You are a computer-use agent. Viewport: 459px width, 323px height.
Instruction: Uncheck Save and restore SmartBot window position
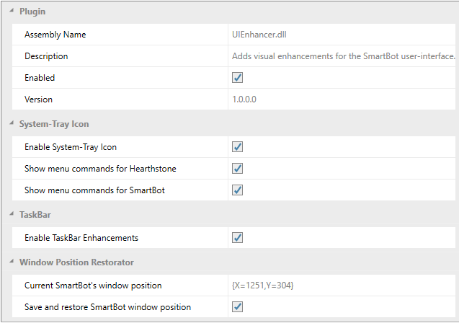(237, 307)
